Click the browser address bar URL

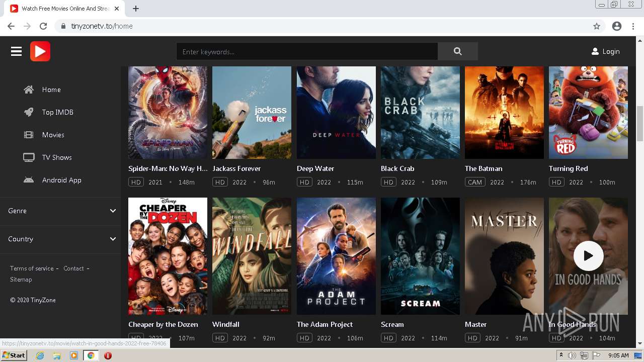pos(102,26)
